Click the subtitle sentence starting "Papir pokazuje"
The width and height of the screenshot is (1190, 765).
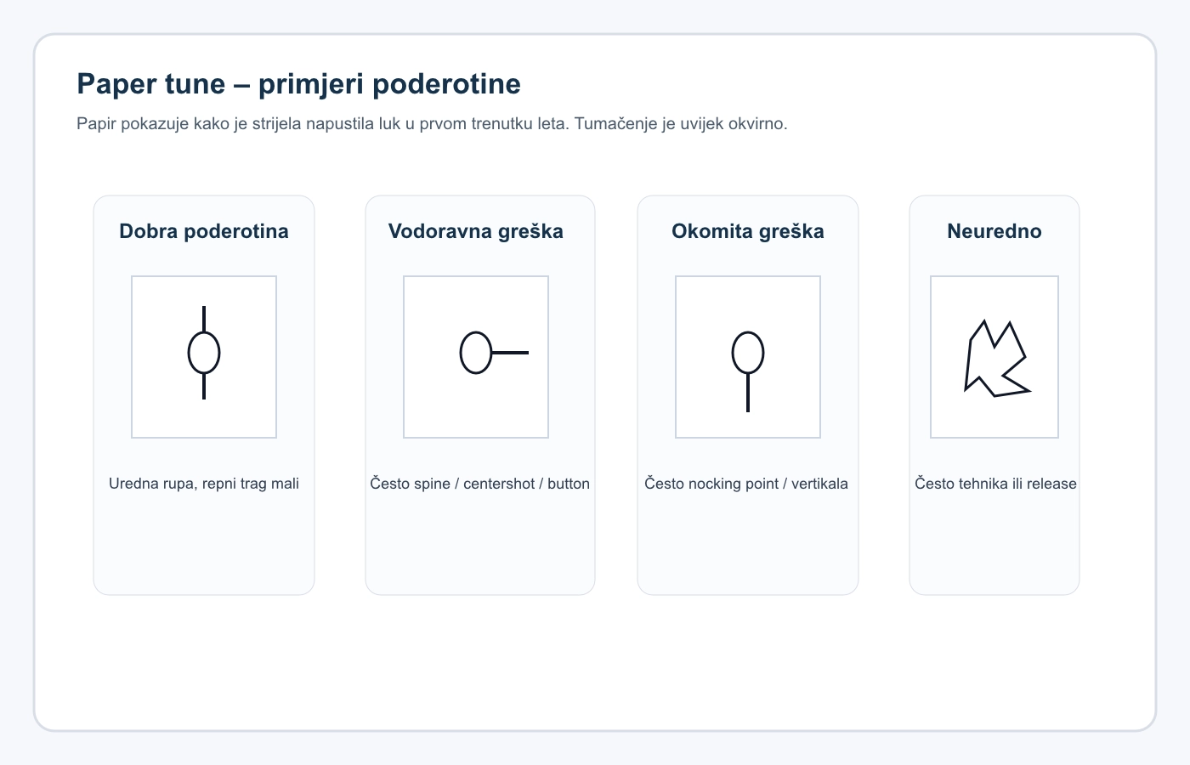pyautogui.click(x=432, y=124)
